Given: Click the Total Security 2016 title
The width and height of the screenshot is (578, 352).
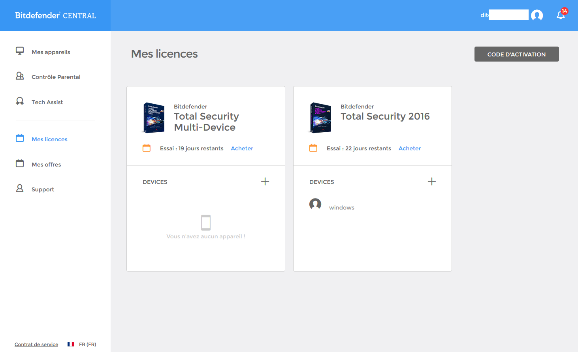Looking at the screenshot, I should [x=385, y=116].
